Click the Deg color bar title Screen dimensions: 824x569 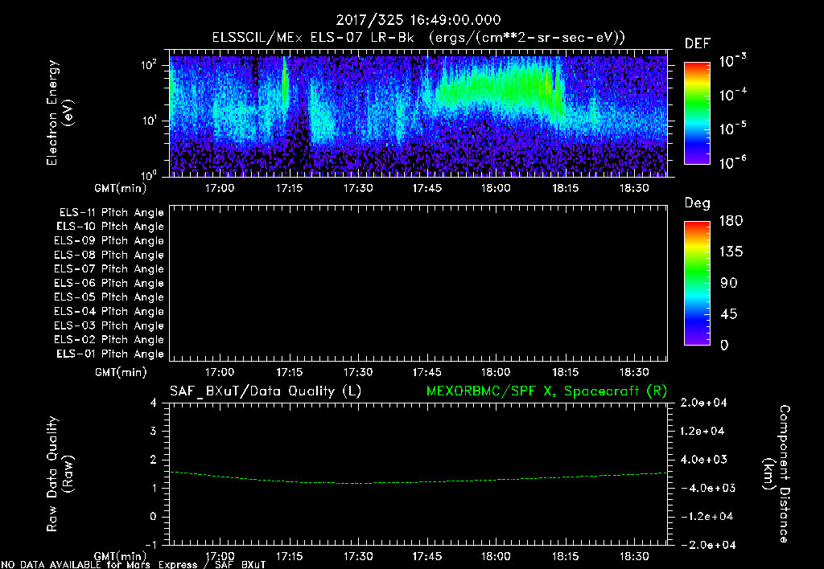(698, 203)
